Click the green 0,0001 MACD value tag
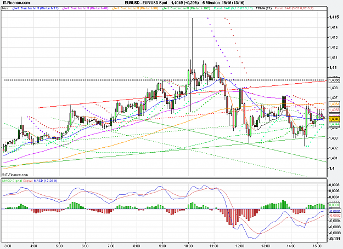This screenshot has width=343, height=249. click(x=334, y=205)
